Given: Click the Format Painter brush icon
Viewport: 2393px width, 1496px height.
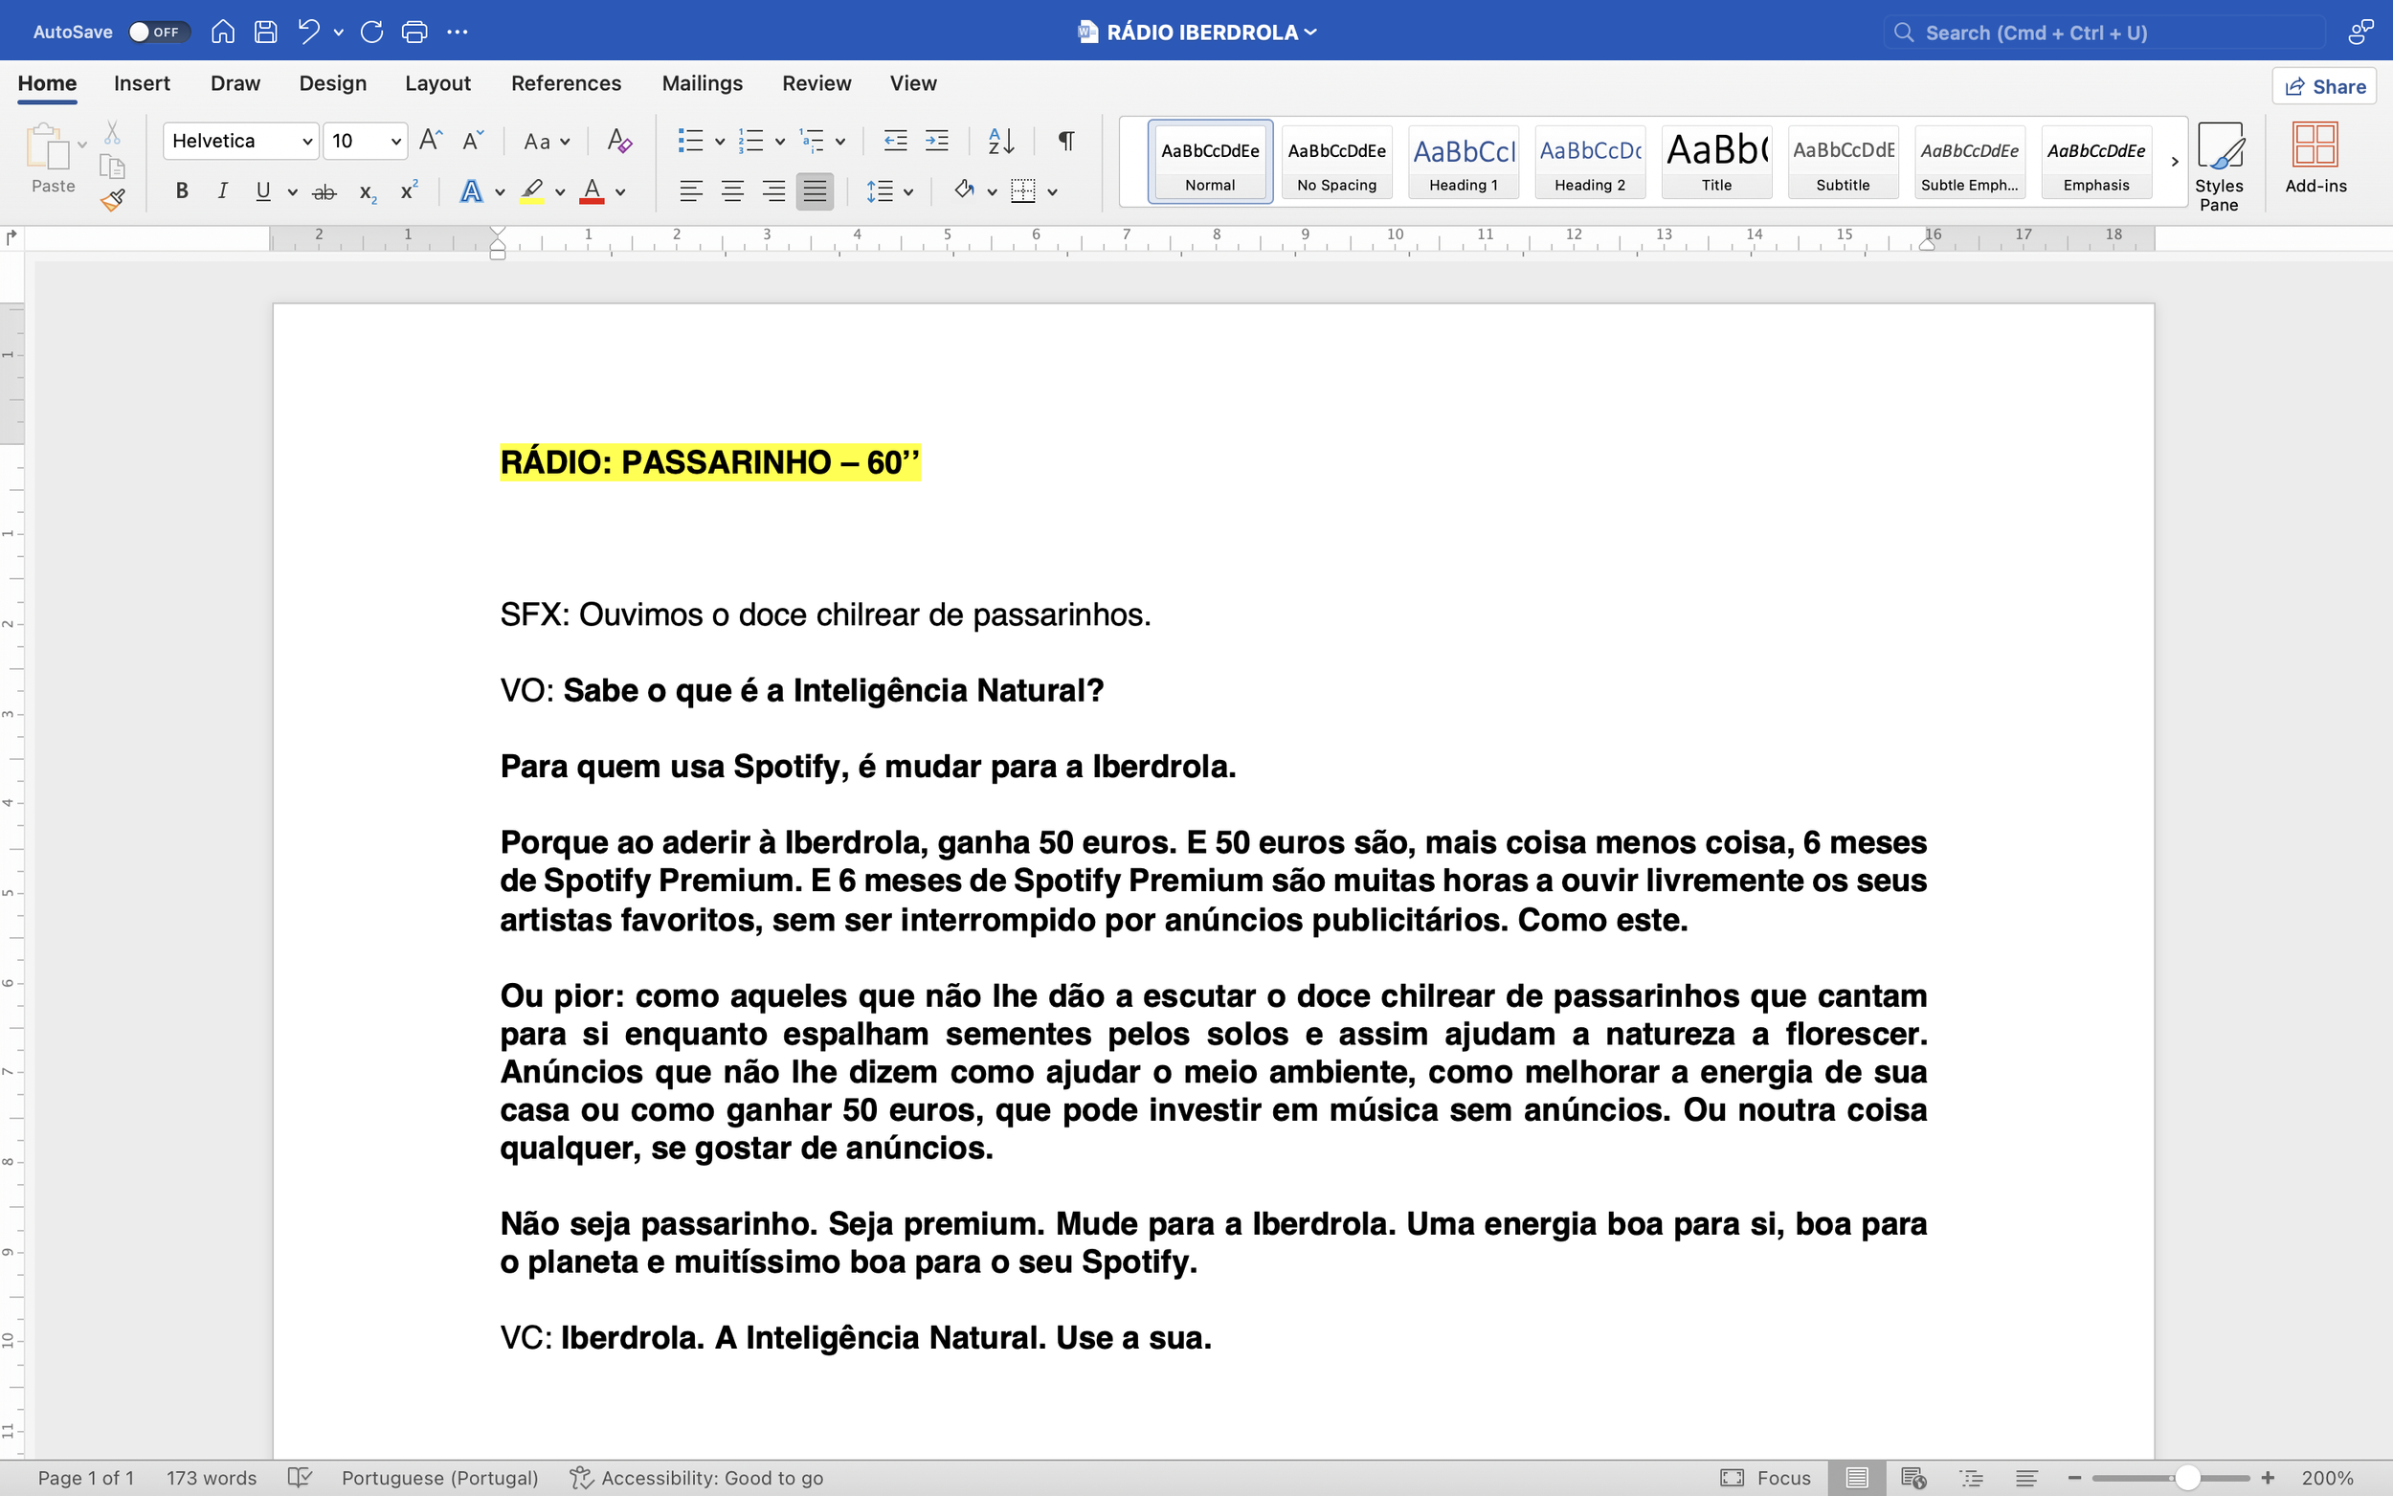Looking at the screenshot, I should click(x=113, y=201).
